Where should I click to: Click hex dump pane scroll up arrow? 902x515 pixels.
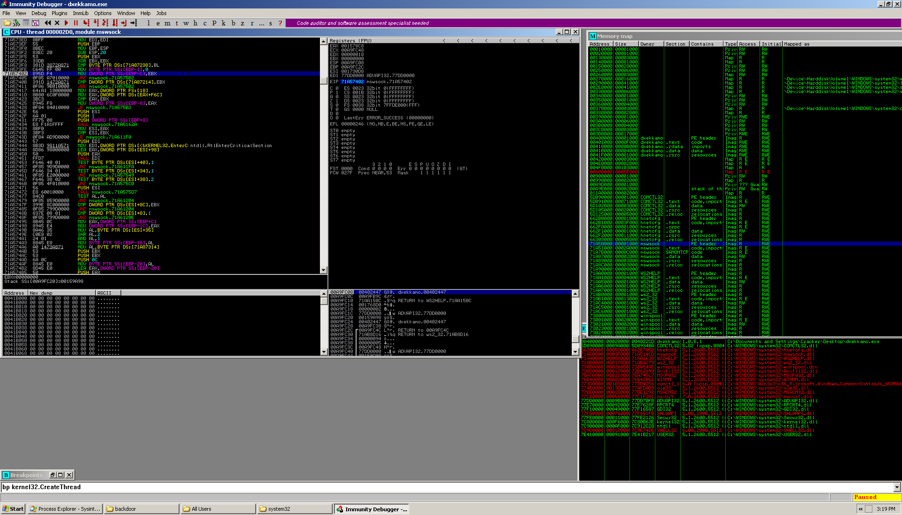click(323, 294)
